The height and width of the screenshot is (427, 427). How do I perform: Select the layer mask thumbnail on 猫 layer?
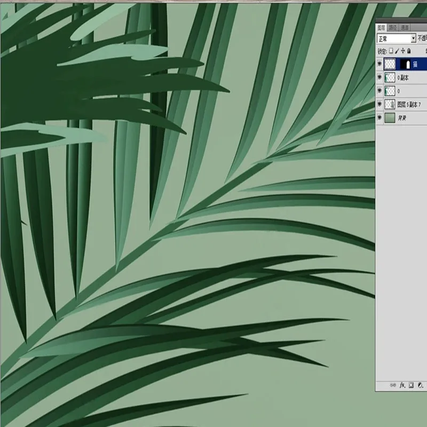point(406,64)
